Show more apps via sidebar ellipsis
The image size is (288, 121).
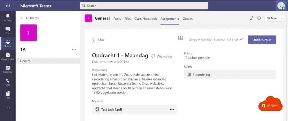(x=8, y=108)
